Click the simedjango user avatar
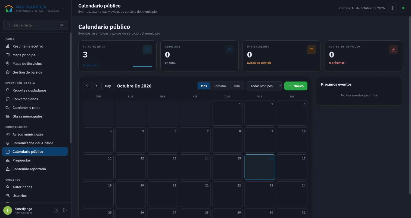Viewport: 411px width, 218px height. (x=8, y=210)
